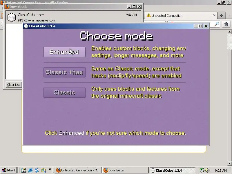Maximize the Downloads window

(134, 6)
